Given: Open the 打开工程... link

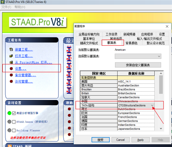Looking at the screenshot, I should point(24,56).
